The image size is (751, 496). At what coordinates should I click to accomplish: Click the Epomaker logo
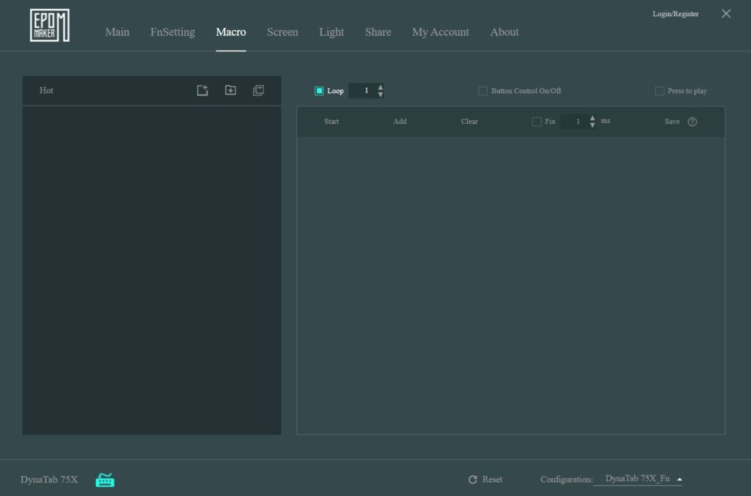pos(50,26)
